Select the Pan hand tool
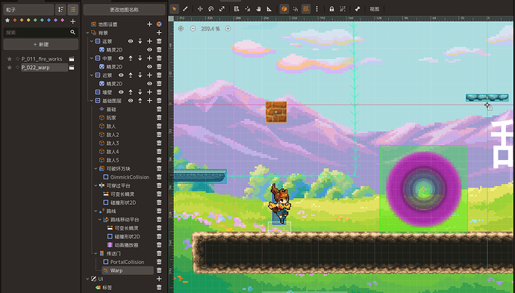This screenshot has width=515, height=293. click(x=258, y=9)
